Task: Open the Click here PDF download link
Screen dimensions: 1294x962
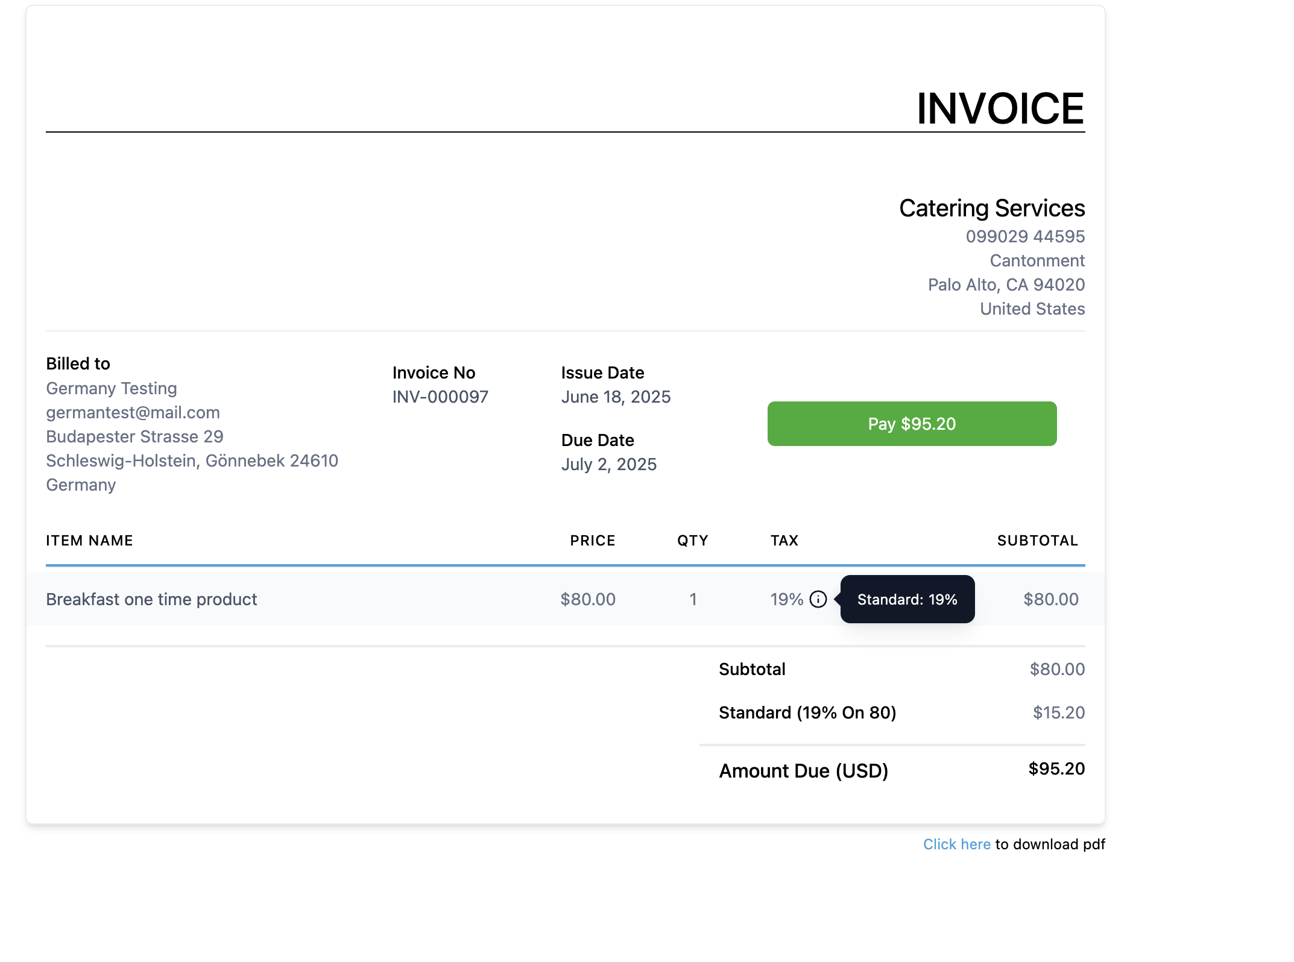Action: [x=956, y=844]
